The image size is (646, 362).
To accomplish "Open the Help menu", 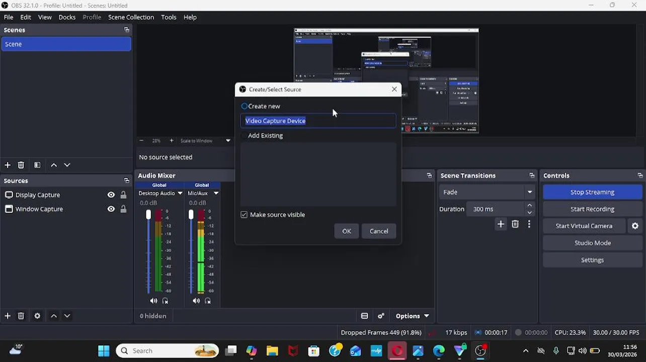I will coord(190,17).
